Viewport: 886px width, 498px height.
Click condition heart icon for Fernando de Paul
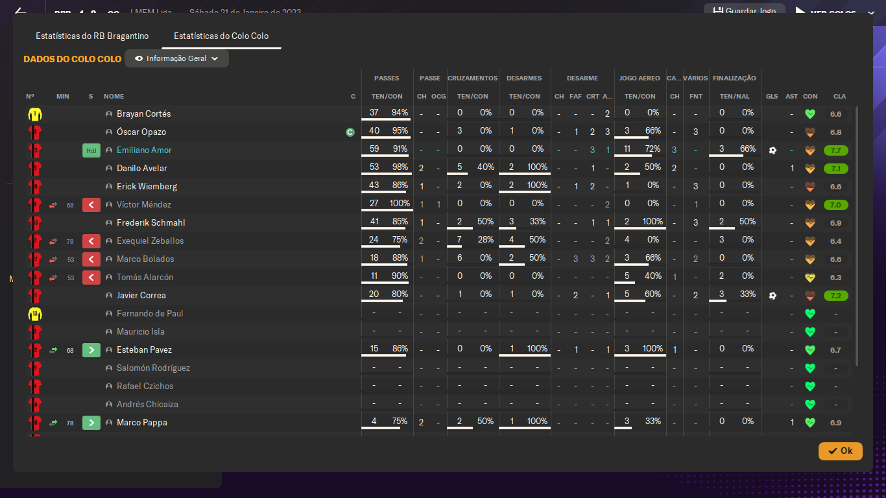pos(809,314)
